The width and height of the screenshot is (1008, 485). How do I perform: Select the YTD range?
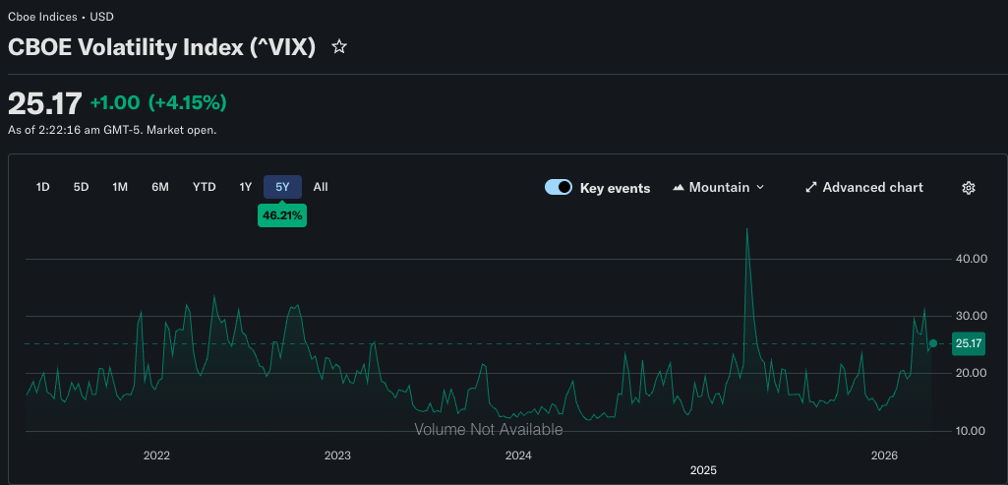205,187
